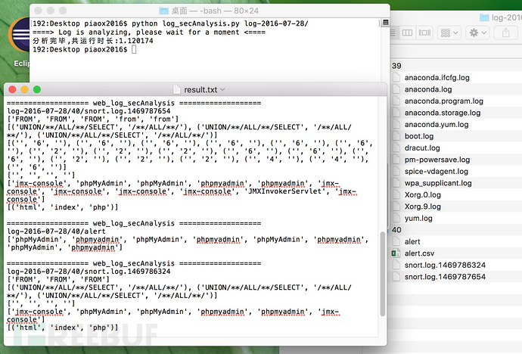
Task: Select anaconda.program.log file
Action: pos(444,101)
